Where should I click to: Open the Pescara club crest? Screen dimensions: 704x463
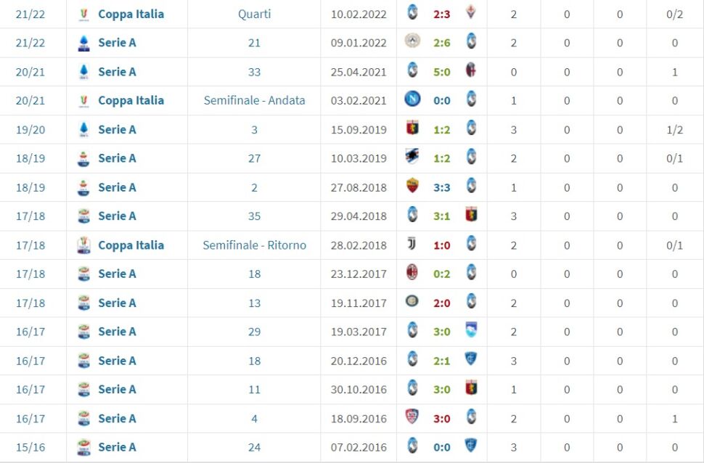(x=471, y=331)
